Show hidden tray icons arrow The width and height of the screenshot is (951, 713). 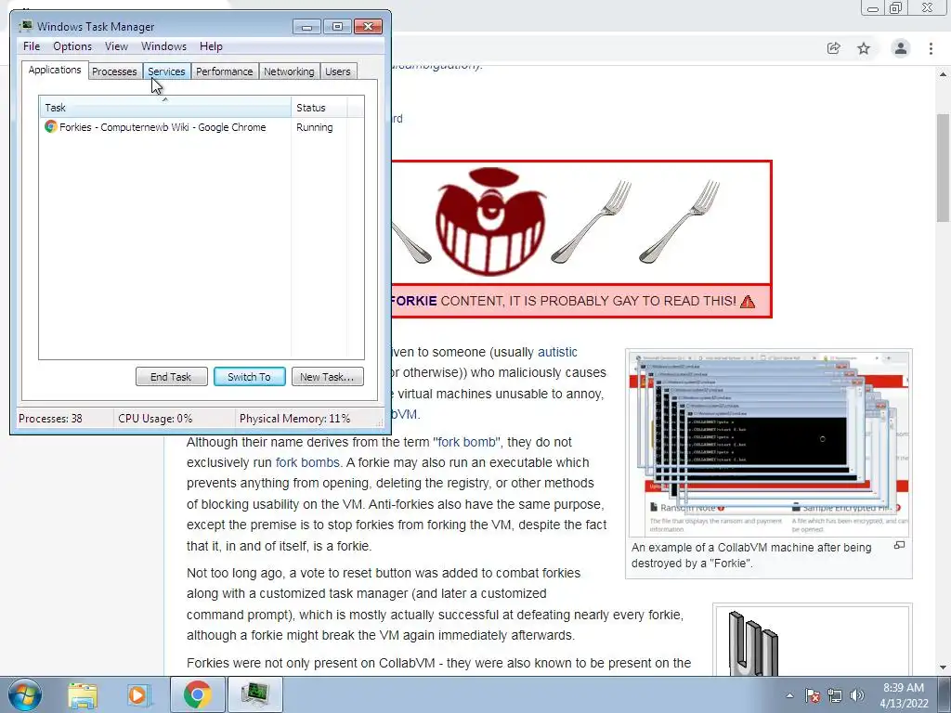point(789,695)
